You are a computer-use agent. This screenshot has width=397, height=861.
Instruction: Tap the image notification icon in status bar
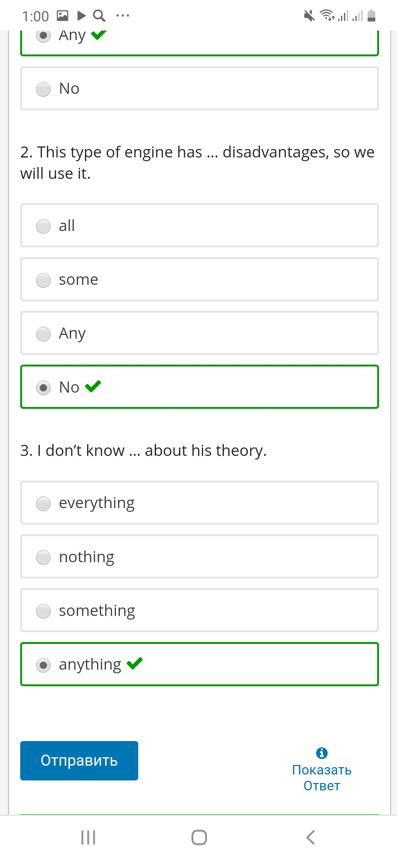coord(62,15)
